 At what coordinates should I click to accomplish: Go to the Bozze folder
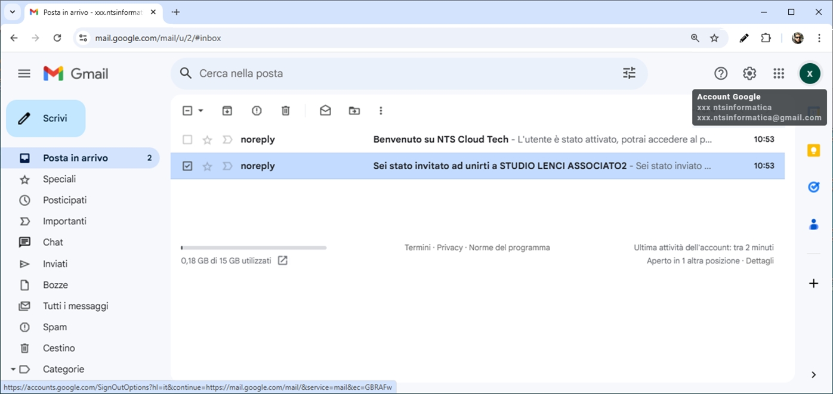coord(55,285)
